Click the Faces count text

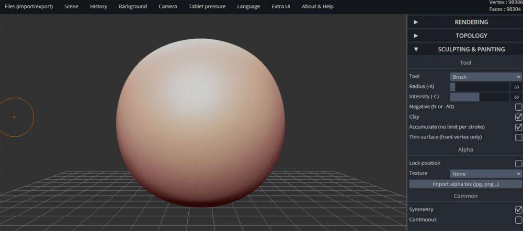505,9
